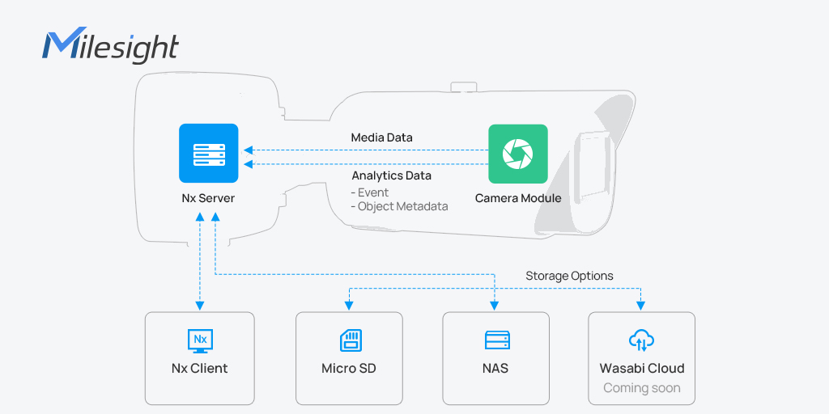Image resolution: width=829 pixels, height=414 pixels.
Task: Select the green Camera Module icon
Action: click(x=517, y=154)
